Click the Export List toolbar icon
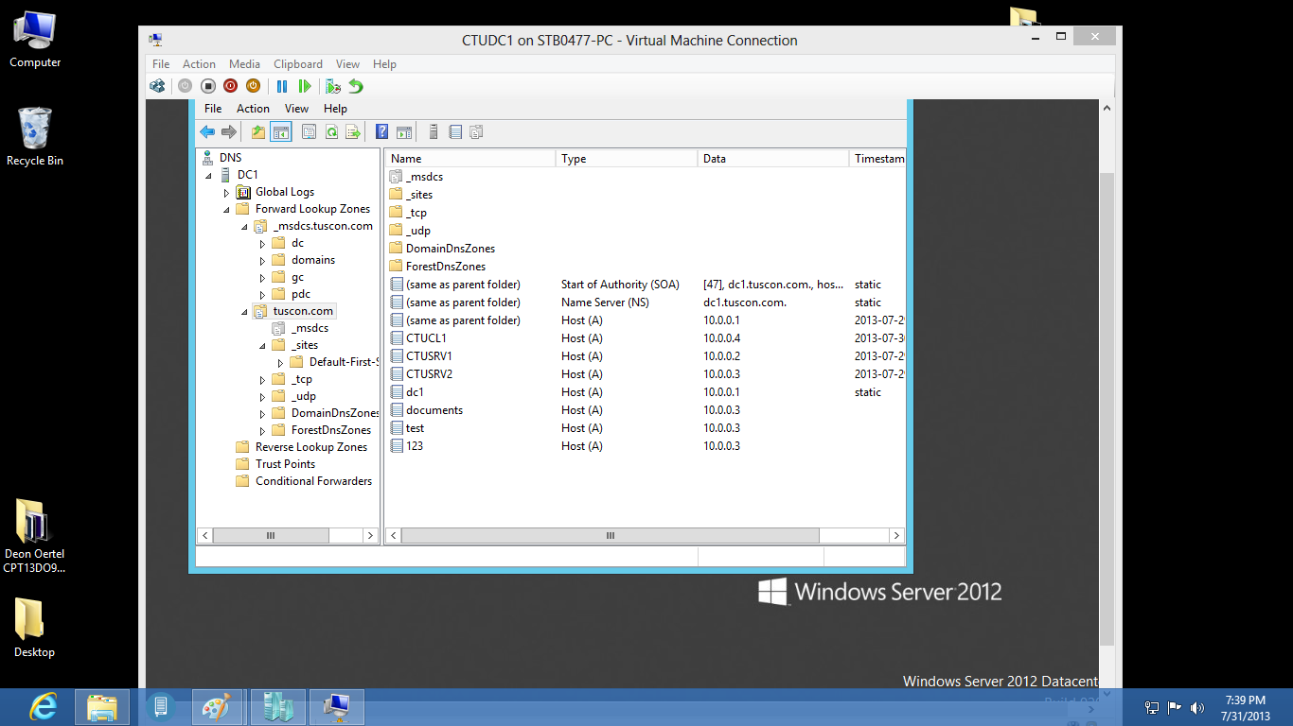The width and height of the screenshot is (1293, 726). (x=353, y=132)
